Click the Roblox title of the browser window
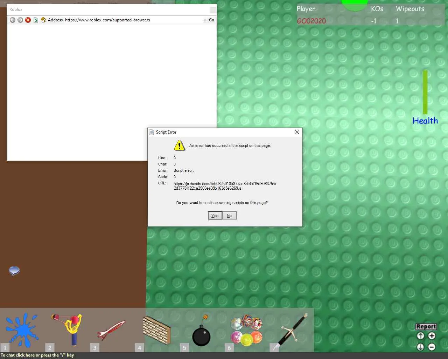Image resolution: width=448 pixels, height=359 pixels. pyautogui.click(x=16, y=9)
